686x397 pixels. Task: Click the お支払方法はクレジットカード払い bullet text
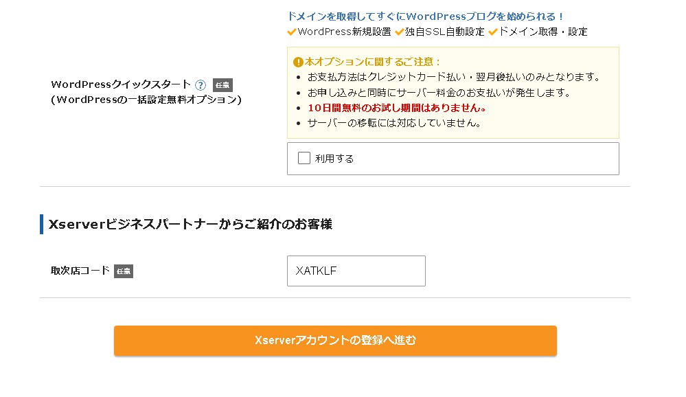pyautogui.click(x=453, y=77)
